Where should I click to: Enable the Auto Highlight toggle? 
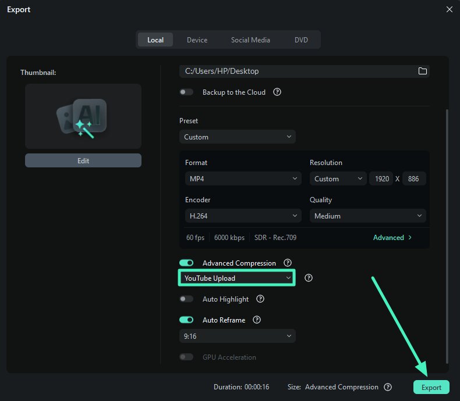[186, 299]
